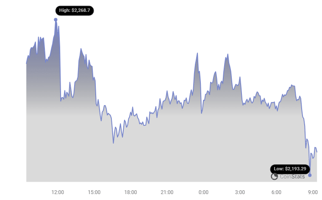Click the low price marker dot

310,175
